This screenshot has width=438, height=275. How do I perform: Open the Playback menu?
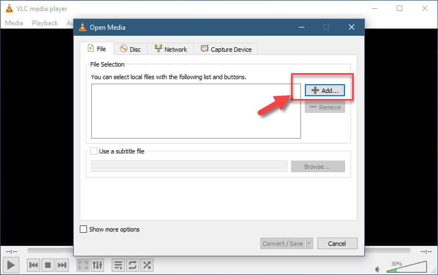click(x=45, y=23)
